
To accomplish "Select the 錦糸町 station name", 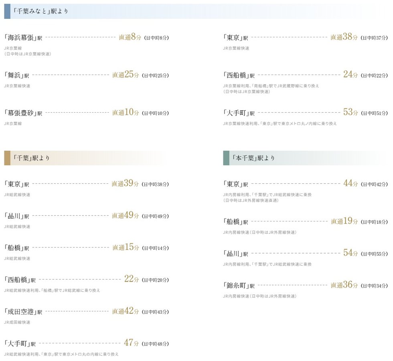I will (x=239, y=286).
